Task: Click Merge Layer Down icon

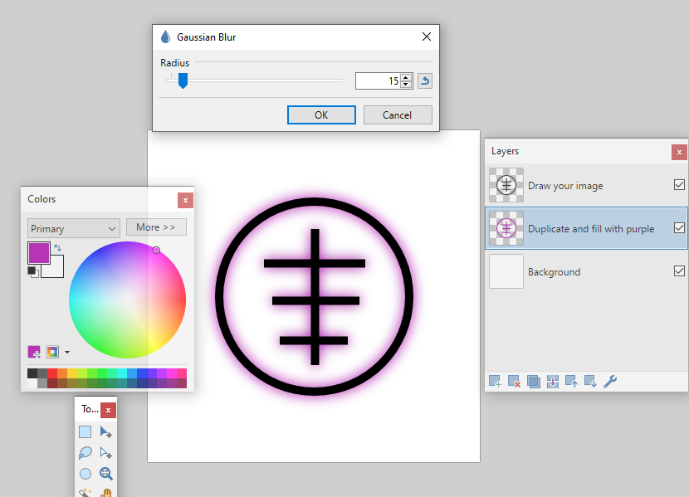Action: [553, 382]
